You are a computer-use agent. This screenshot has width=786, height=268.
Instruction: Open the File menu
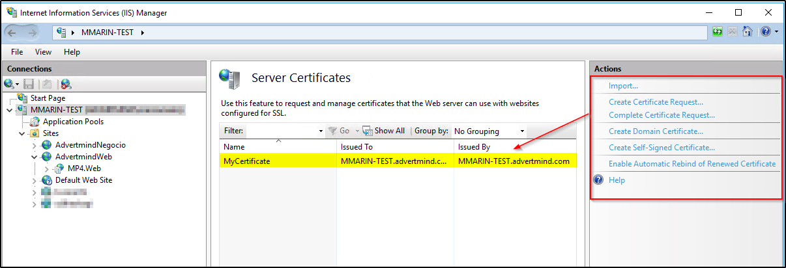(17, 52)
